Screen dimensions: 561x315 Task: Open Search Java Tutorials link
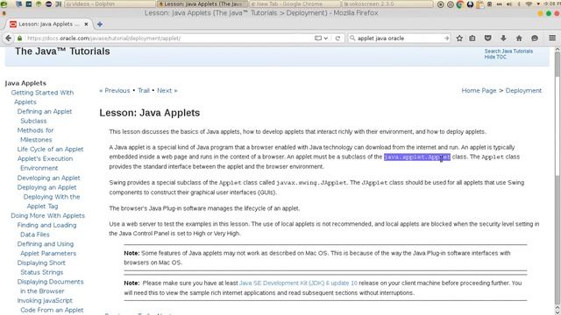click(508, 51)
